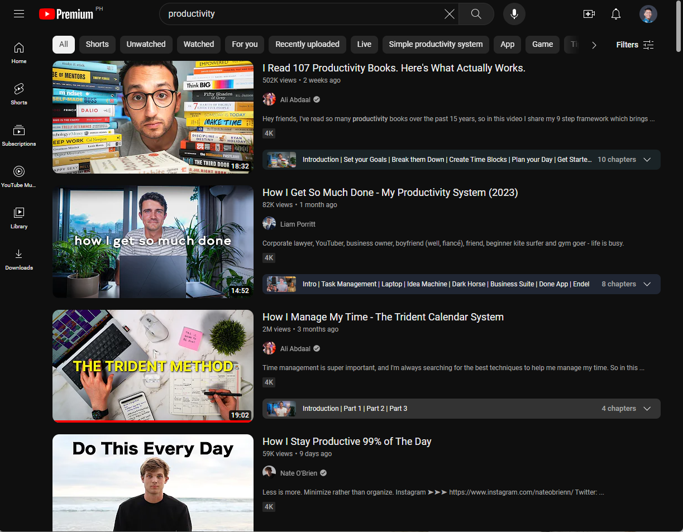Click 4K badge under Liam Porritt description
The width and height of the screenshot is (683, 532).
[269, 258]
